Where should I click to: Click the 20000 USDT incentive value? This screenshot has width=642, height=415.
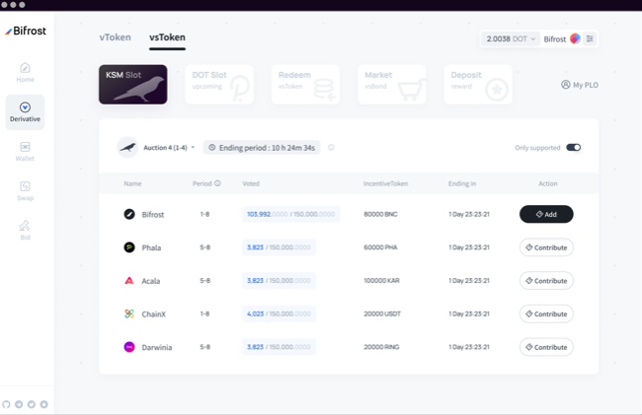pos(382,313)
